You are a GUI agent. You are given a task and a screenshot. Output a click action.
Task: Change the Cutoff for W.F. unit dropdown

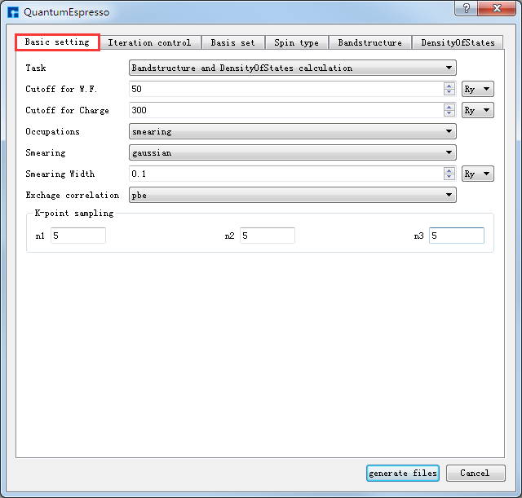pyautogui.click(x=477, y=89)
